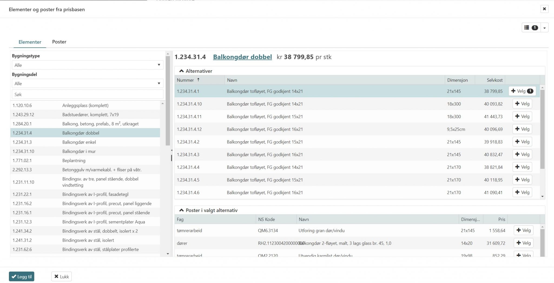The height and width of the screenshot is (283, 554).
Task: Collapse Poster i valgt alternativ section
Action: (182, 210)
